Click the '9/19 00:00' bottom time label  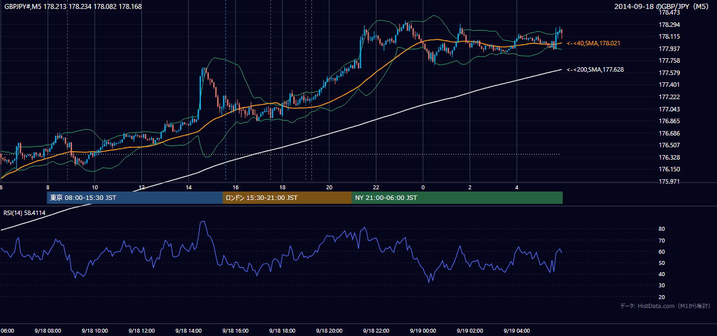click(x=423, y=330)
